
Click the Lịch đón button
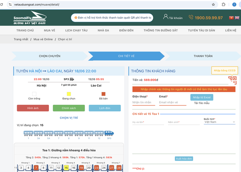[105, 108]
